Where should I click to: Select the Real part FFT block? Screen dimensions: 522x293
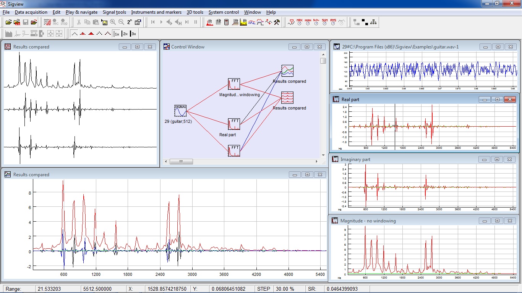point(234,124)
